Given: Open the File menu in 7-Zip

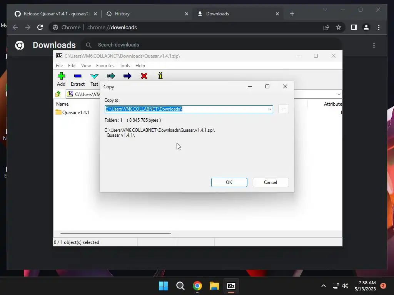Looking at the screenshot, I should (59, 65).
